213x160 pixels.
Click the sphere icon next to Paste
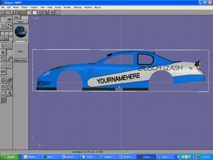(x=29, y=12)
